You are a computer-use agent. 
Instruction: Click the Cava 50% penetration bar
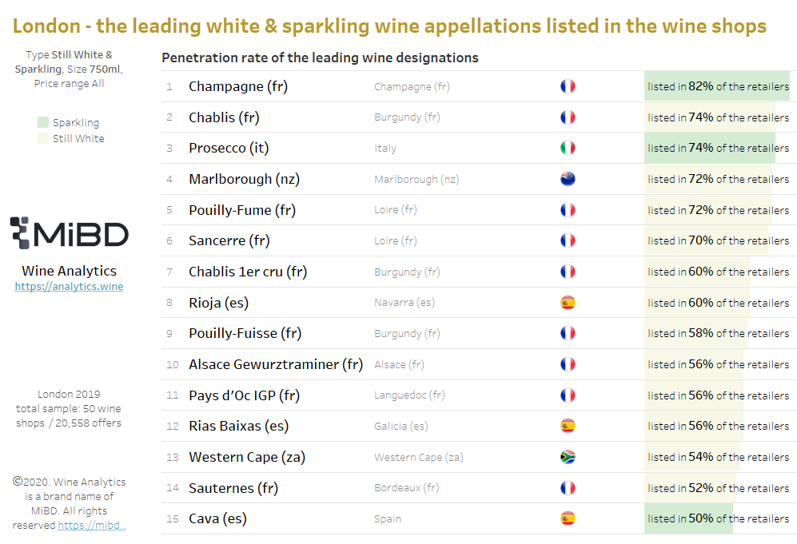pyautogui.click(x=689, y=518)
